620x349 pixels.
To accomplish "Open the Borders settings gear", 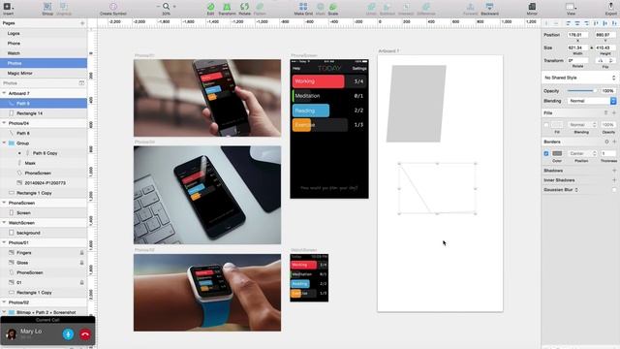I will [x=606, y=142].
